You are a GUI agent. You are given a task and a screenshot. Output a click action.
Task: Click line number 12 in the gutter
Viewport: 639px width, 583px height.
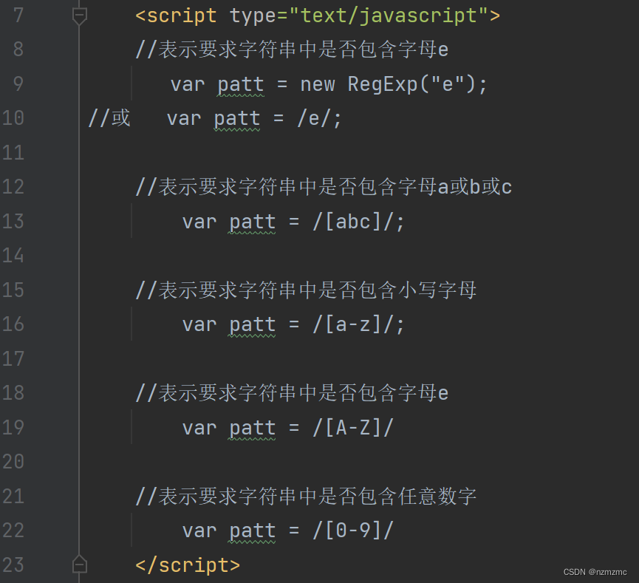pos(13,187)
